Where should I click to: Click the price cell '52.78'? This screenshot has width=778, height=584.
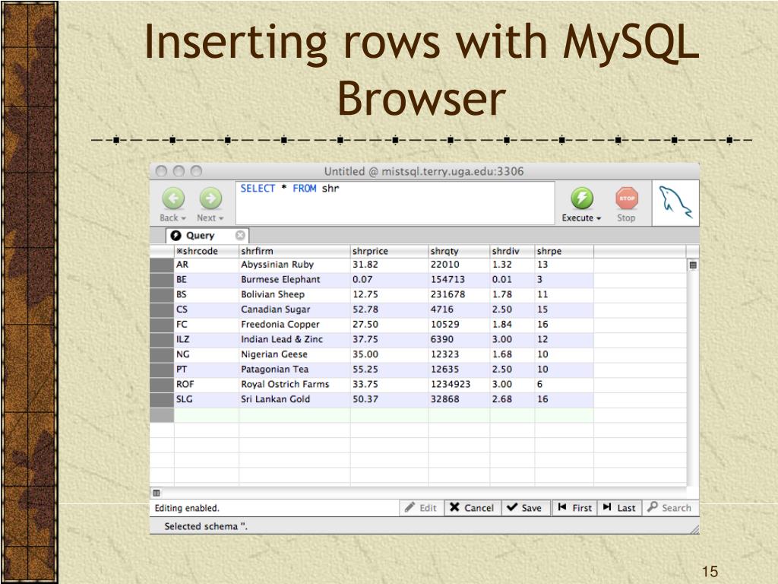tap(390, 310)
